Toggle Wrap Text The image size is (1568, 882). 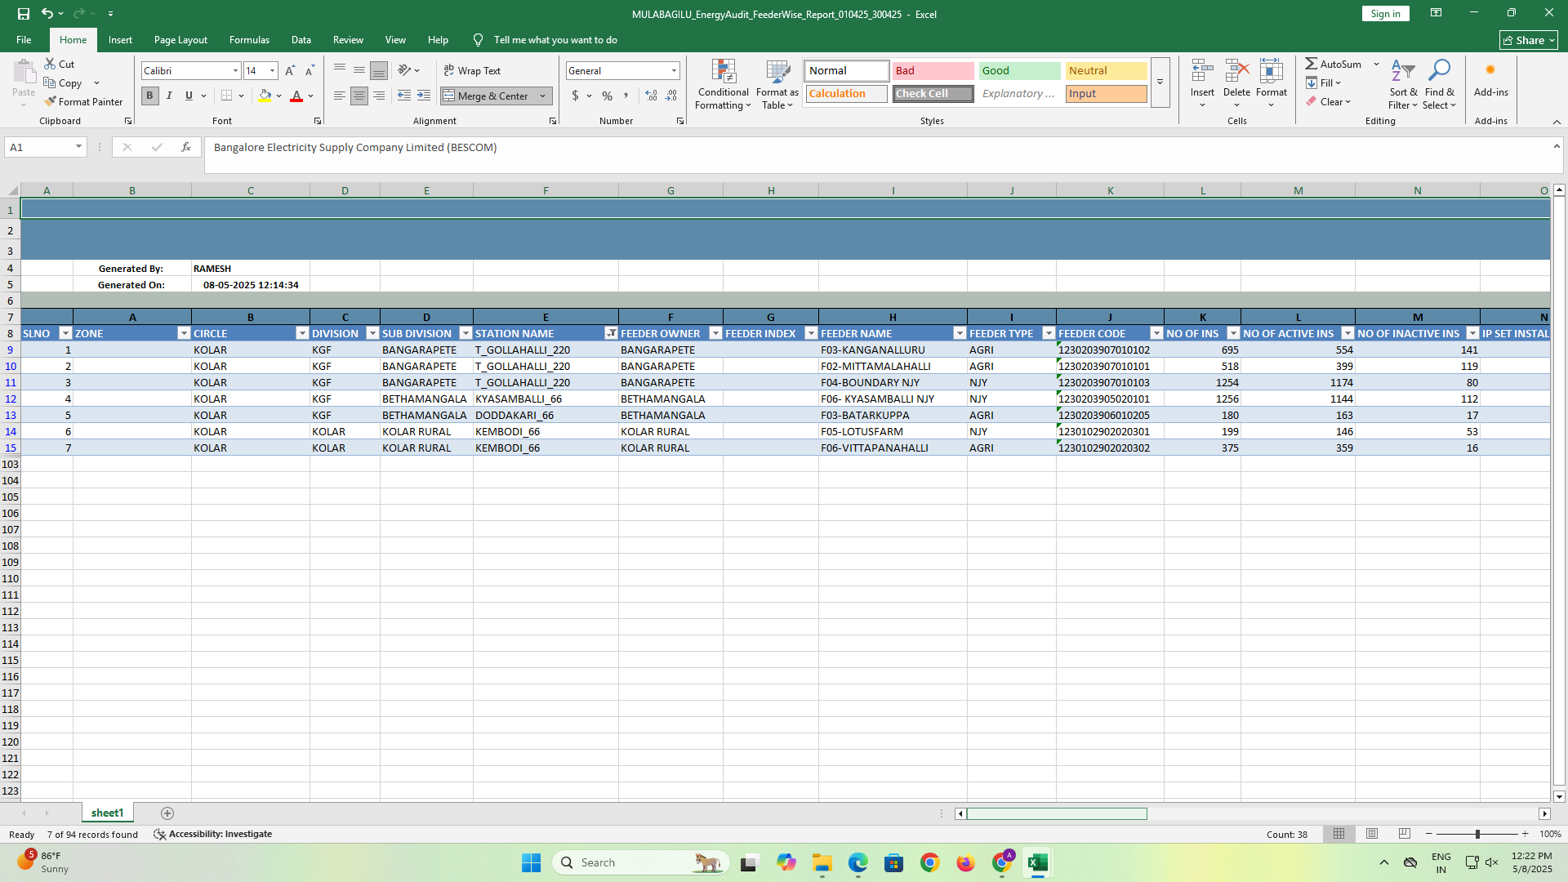point(472,71)
